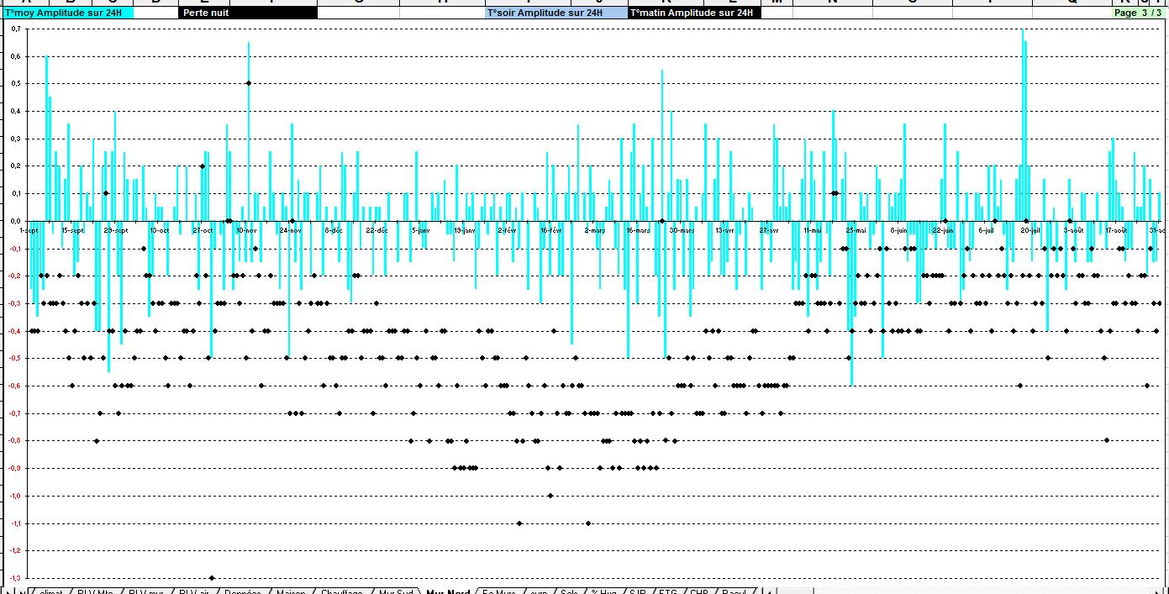
Task: Open the 'Chauffage' sheet tab
Action: [x=341, y=591]
